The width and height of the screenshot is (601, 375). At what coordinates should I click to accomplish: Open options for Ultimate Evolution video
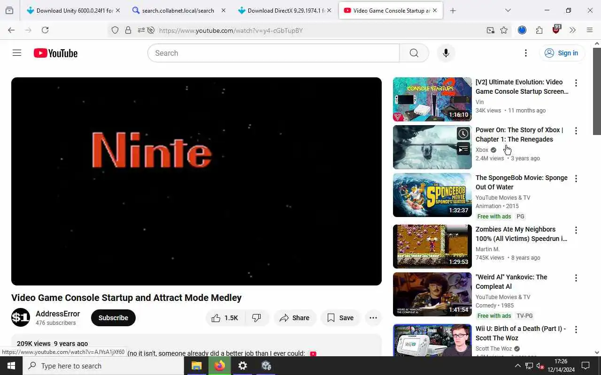(x=576, y=83)
